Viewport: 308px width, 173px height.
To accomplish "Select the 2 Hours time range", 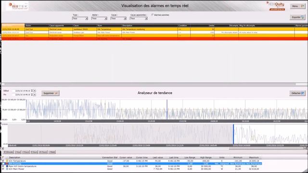I will tap(26, 152).
